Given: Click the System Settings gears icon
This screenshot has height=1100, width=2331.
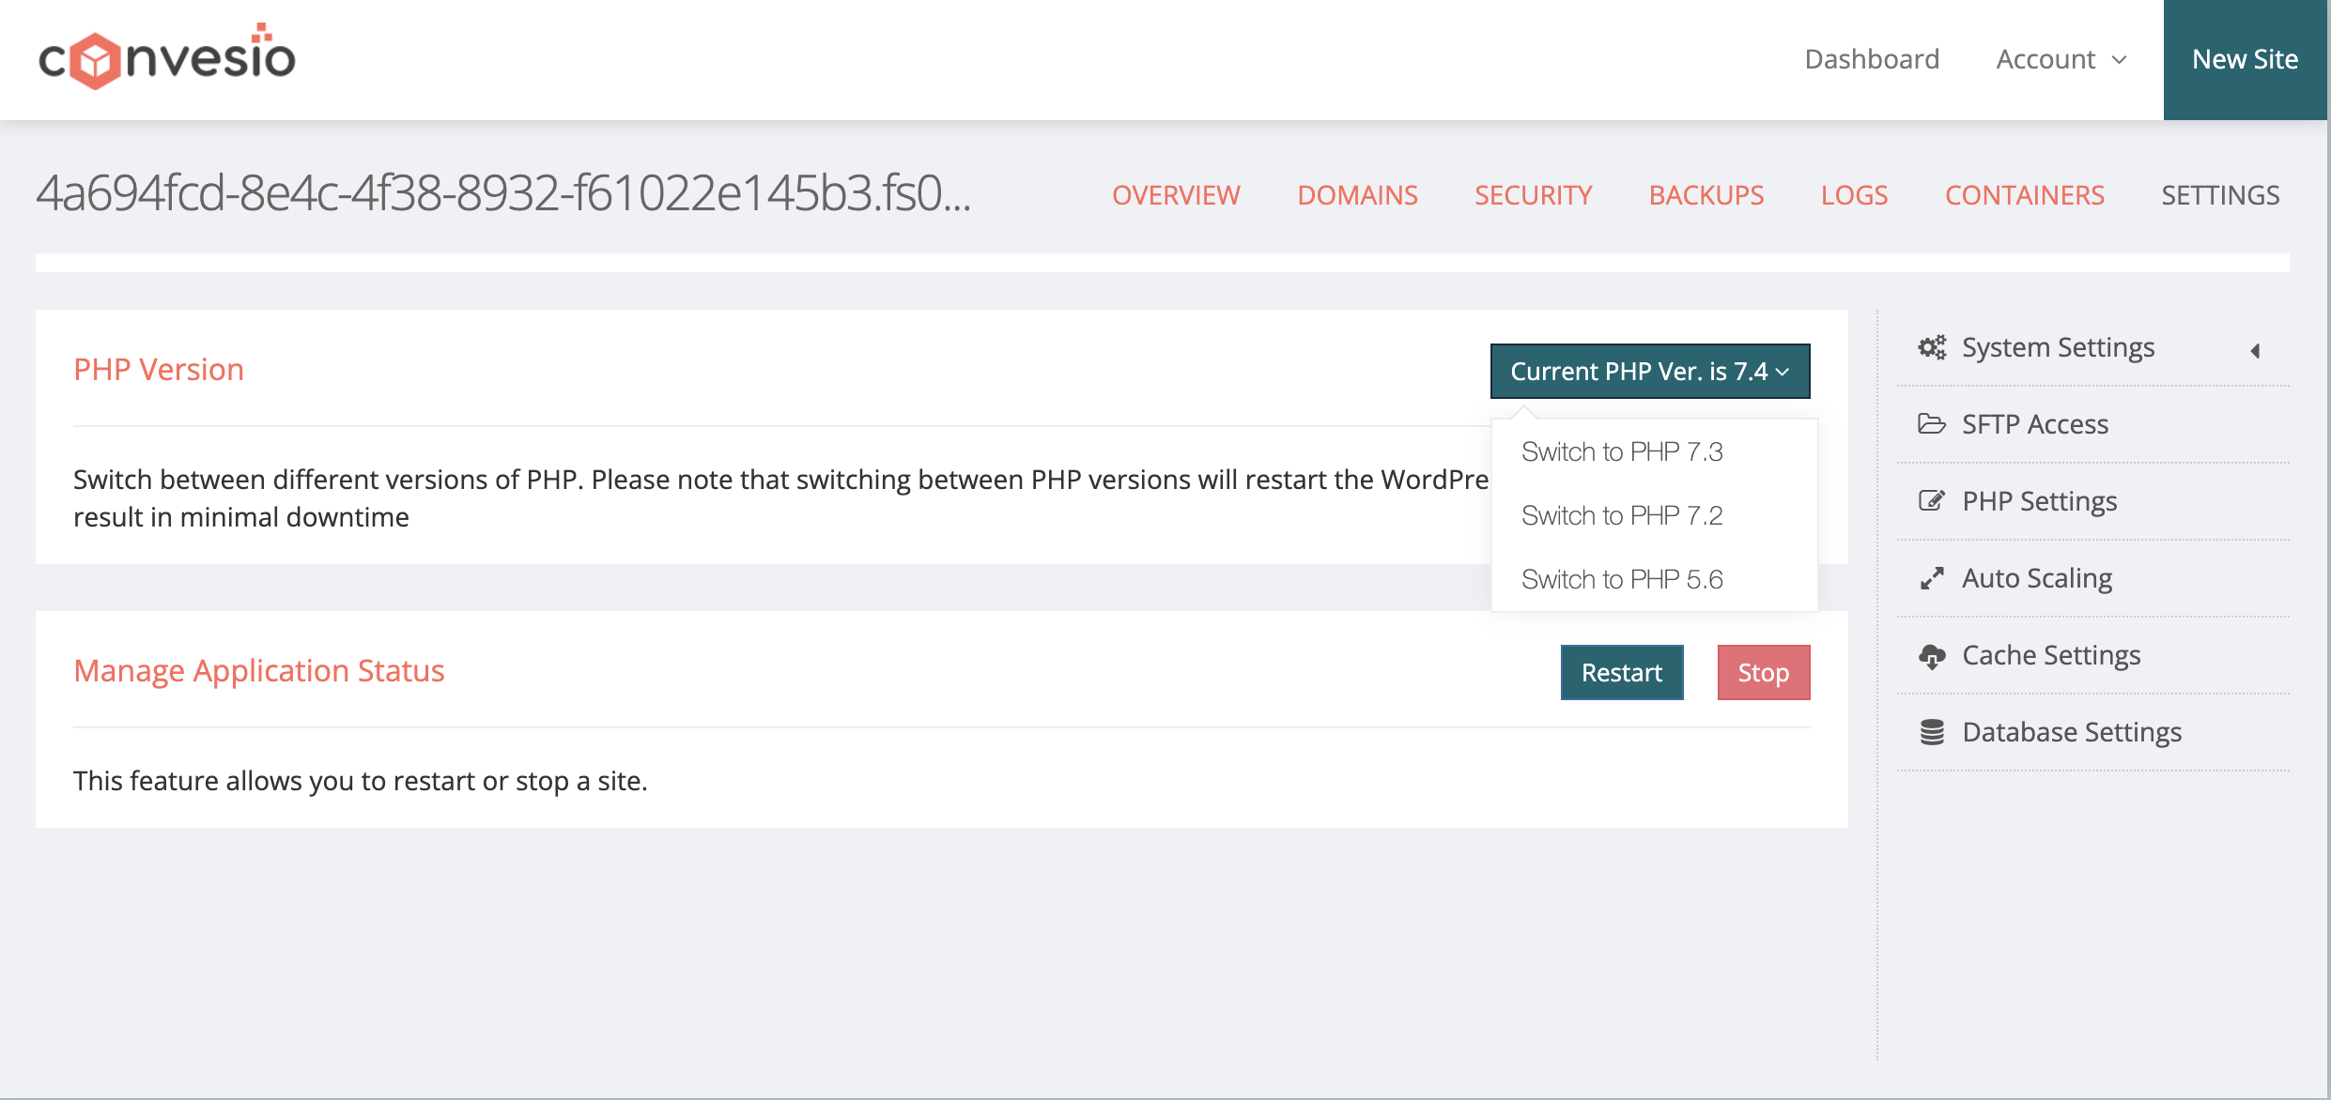Looking at the screenshot, I should 1932,347.
